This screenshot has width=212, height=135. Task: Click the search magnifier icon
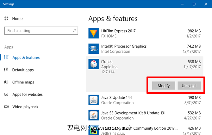74,31
